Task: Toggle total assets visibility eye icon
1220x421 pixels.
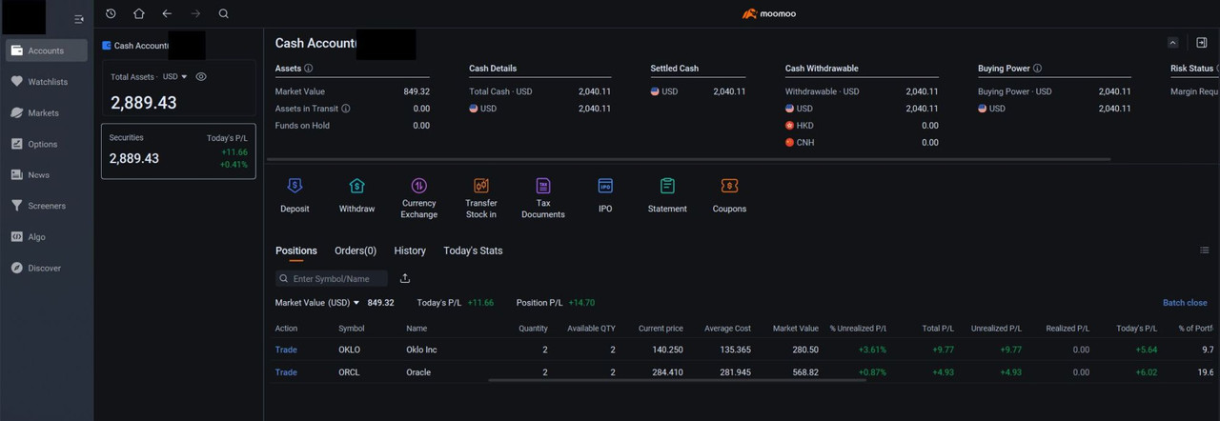Action: tap(201, 76)
